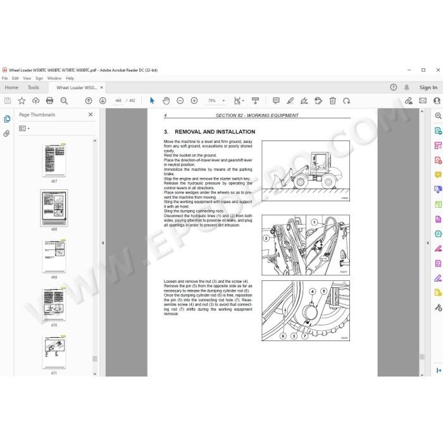Click the stamp tool icon

[x=318, y=101]
